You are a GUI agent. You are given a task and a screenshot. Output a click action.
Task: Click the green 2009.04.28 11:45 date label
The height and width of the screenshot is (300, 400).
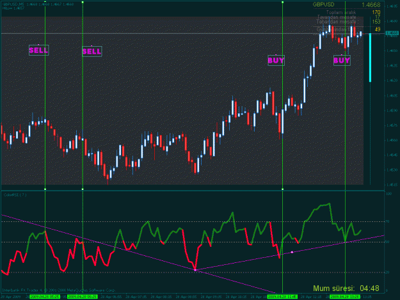point(282,297)
